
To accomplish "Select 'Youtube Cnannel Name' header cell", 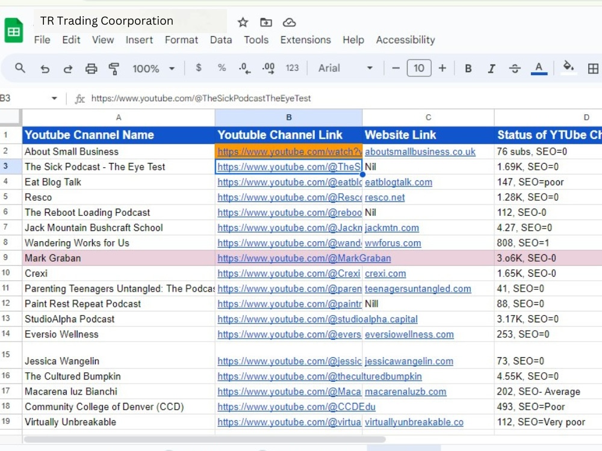I will (x=119, y=135).
